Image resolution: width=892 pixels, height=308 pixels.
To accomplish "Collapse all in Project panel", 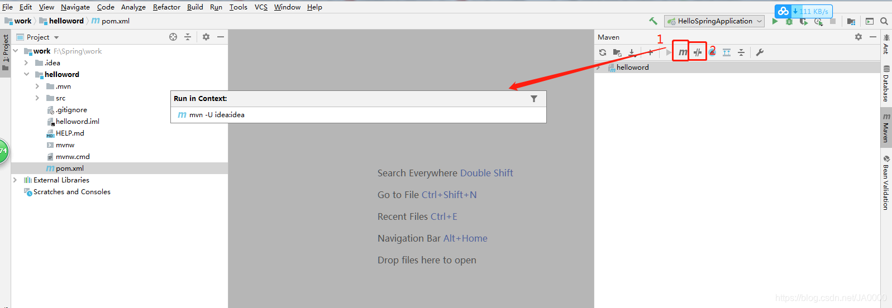I will [x=188, y=37].
